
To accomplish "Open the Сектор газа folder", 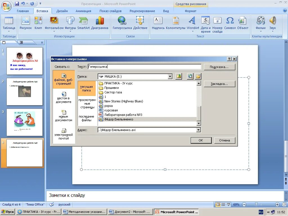I will (x=110, y=92).
